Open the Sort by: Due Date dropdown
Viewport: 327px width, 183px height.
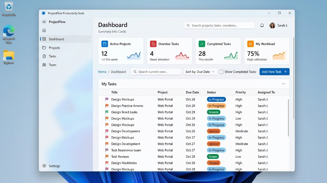pos(200,72)
